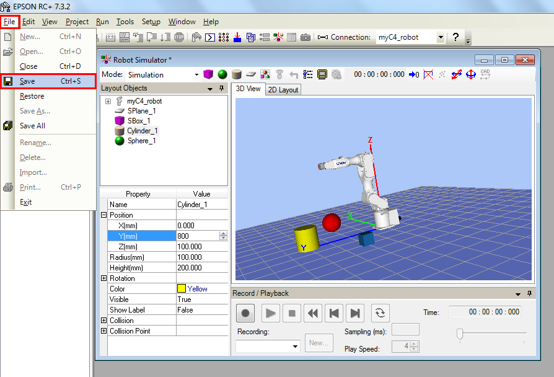The image size is (554, 377).
Task: Pin the Layout Objects panel
Action: [x=221, y=88]
